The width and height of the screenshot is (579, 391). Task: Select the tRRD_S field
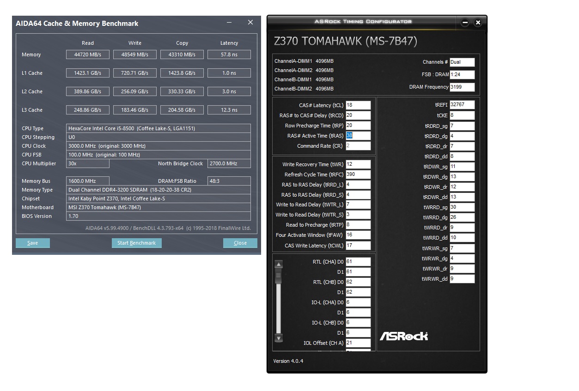click(358, 195)
